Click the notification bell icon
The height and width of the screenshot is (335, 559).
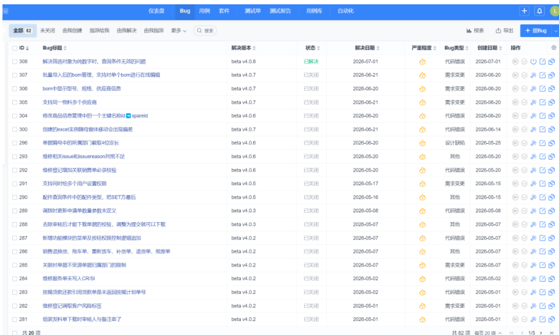pos(539,11)
